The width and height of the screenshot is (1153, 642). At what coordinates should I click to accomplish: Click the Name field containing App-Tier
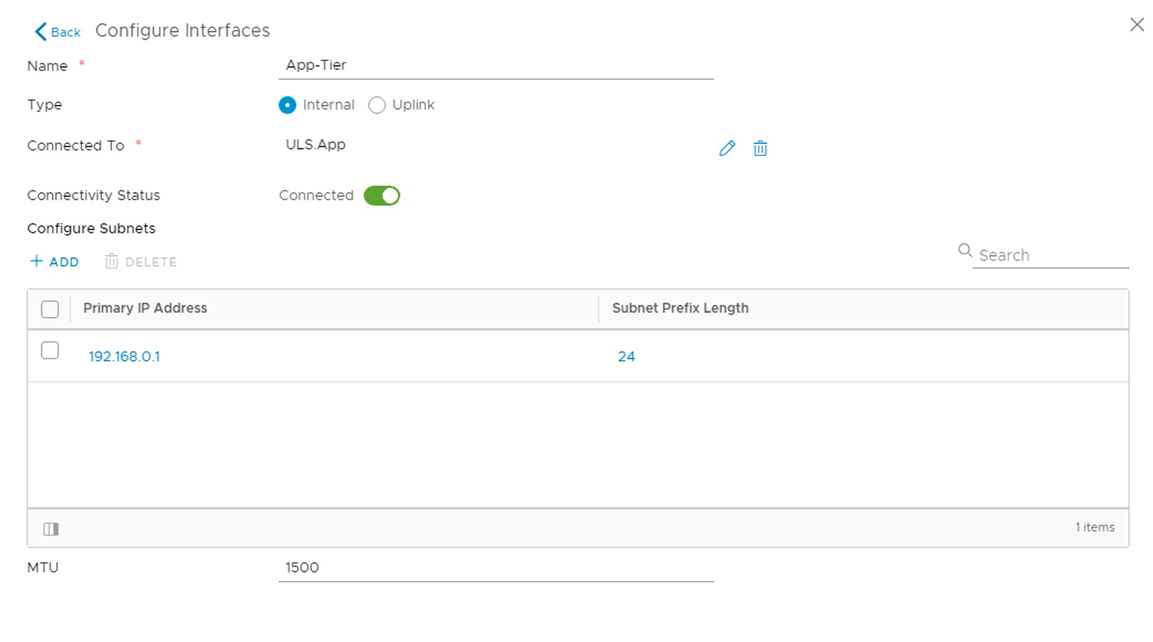click(x=495, y=65)
